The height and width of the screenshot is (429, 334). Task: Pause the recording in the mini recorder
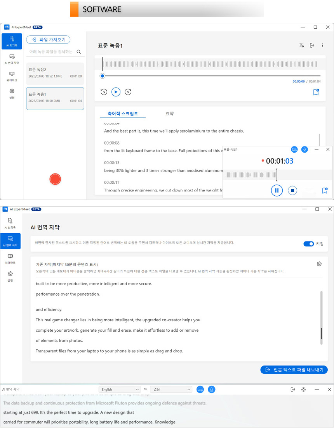pos(277,190)
